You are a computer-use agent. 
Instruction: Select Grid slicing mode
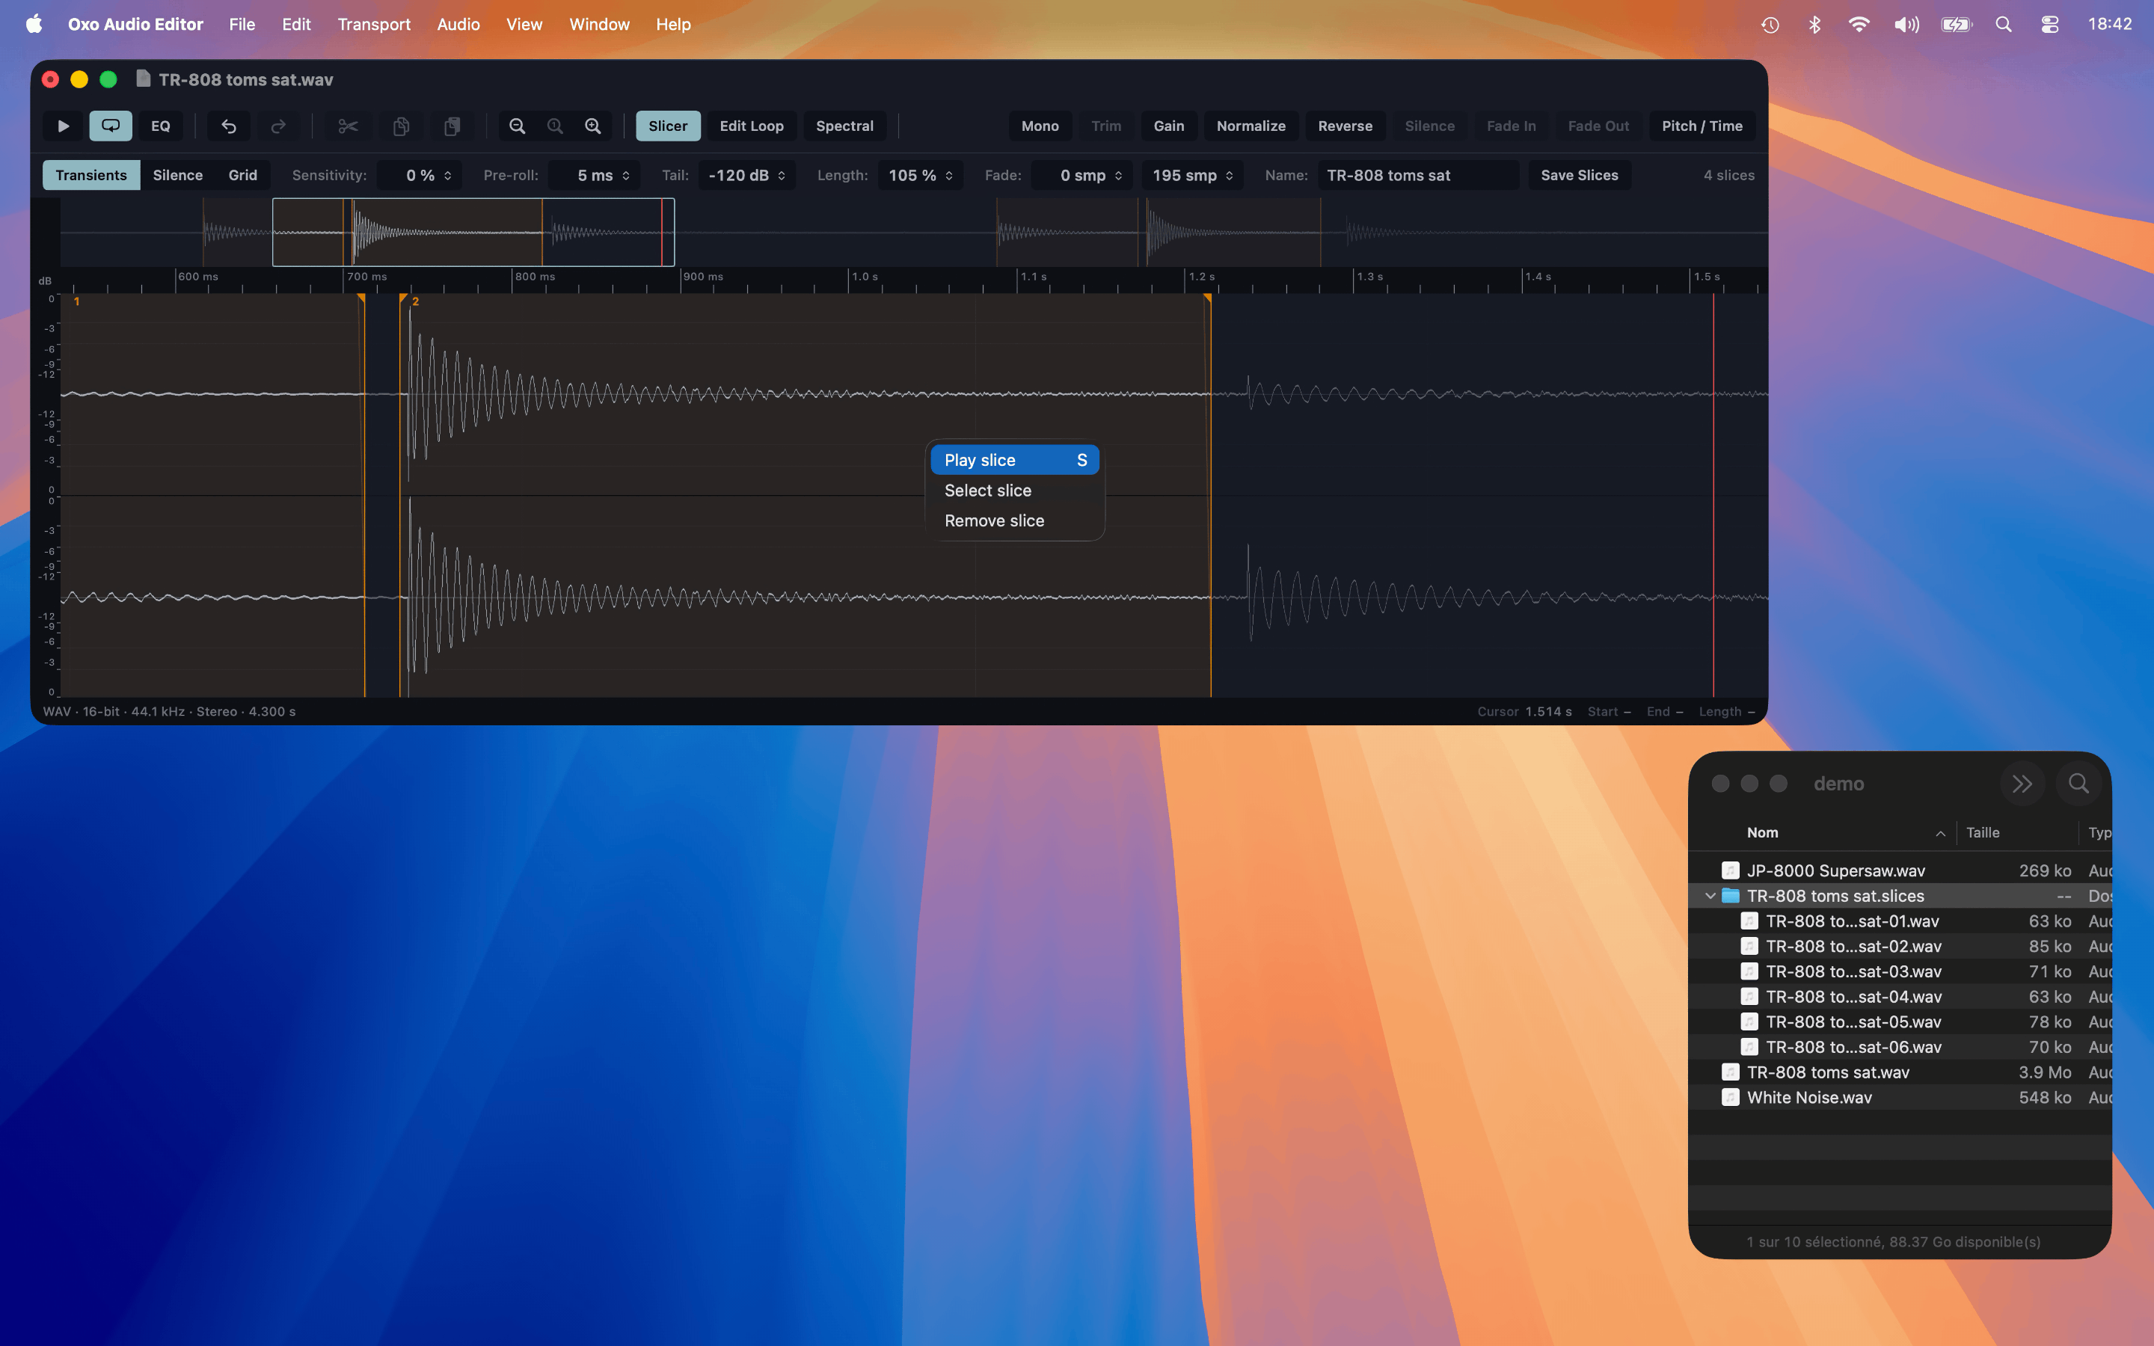(x=242, y=176)
